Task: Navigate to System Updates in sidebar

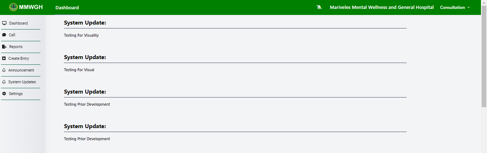Action: (x=22, y=82)
